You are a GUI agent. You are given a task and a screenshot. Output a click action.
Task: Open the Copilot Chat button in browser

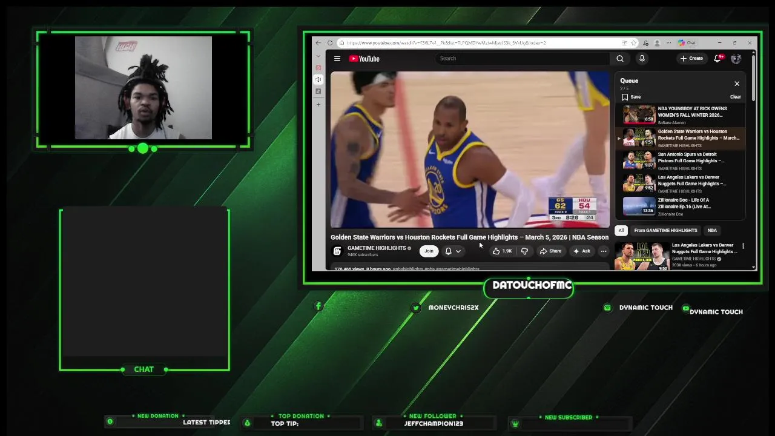pyautogui.click(x=687, y=43)
